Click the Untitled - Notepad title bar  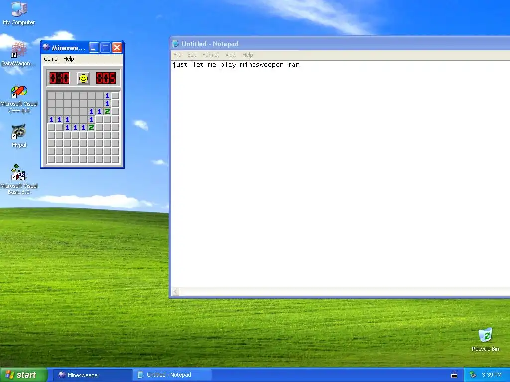[x=340, y=44]
